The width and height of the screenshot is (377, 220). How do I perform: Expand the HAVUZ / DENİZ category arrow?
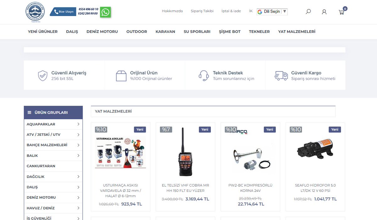pyautogui.click(x=78, y=208)
